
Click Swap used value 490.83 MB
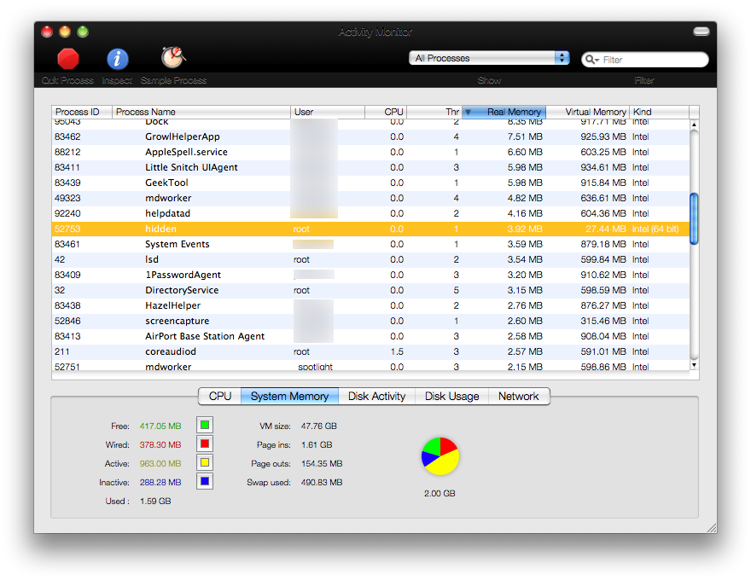pos(322,483)
